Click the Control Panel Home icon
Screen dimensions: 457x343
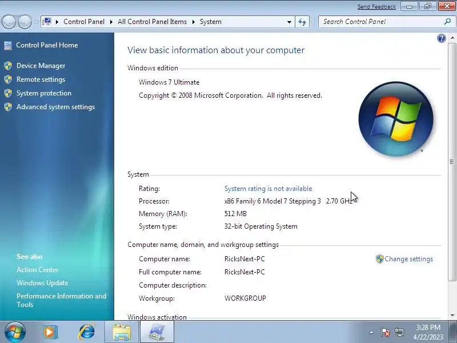8,45
